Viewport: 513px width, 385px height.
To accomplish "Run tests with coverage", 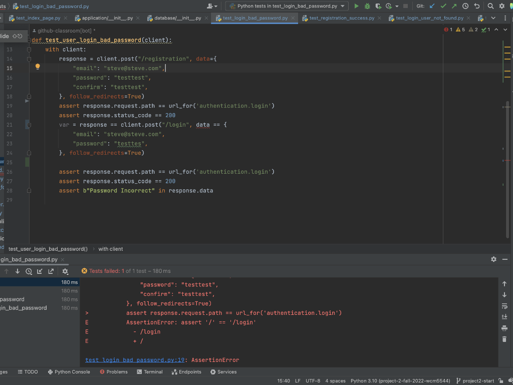I will click(x=379, y=6).
